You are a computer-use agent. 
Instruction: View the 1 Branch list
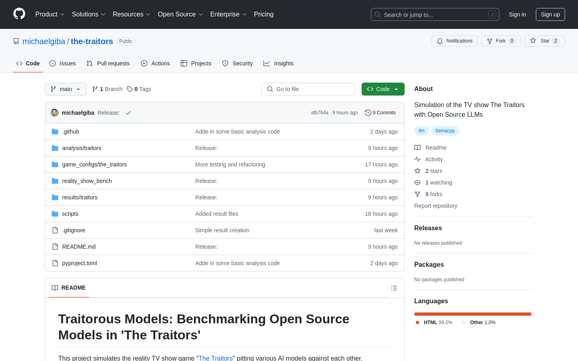point(107,89)
